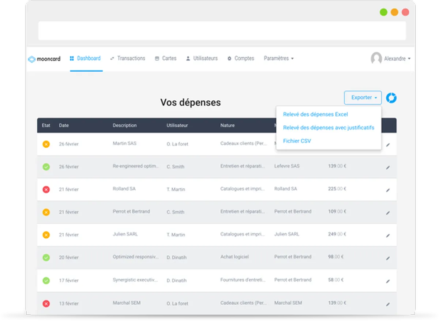The width and height of the screenshot is (439, 321).
Task: Click the orange status icon for Julien SARL
Action: point(46,235)
